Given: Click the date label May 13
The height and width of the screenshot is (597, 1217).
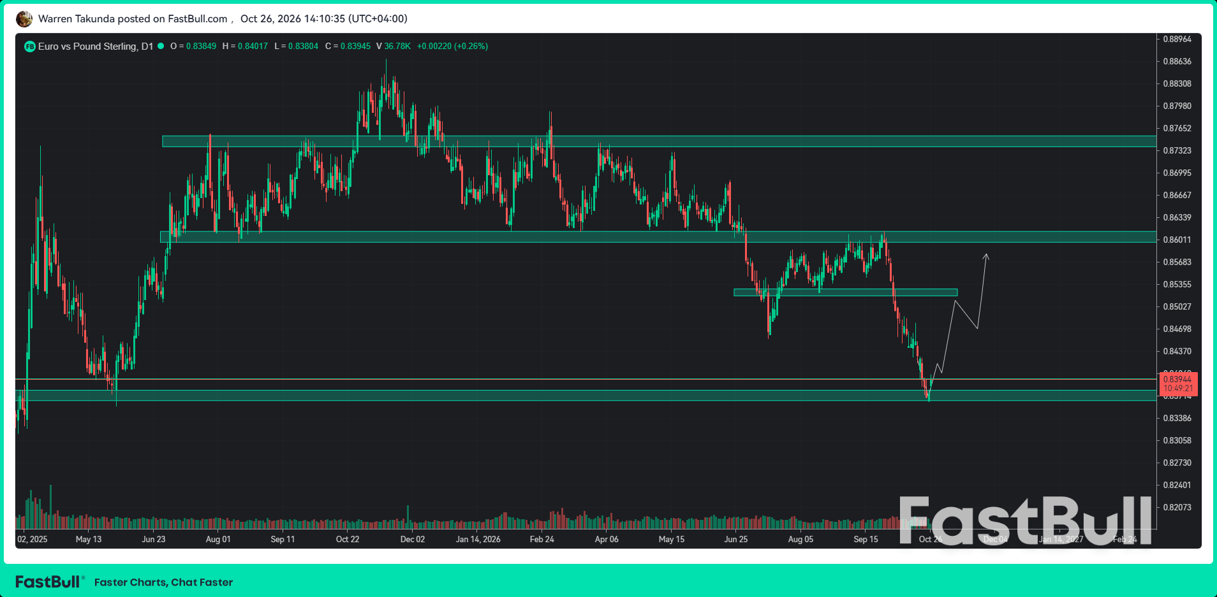Looking at the screenshot, I should (x=89, y=539).
